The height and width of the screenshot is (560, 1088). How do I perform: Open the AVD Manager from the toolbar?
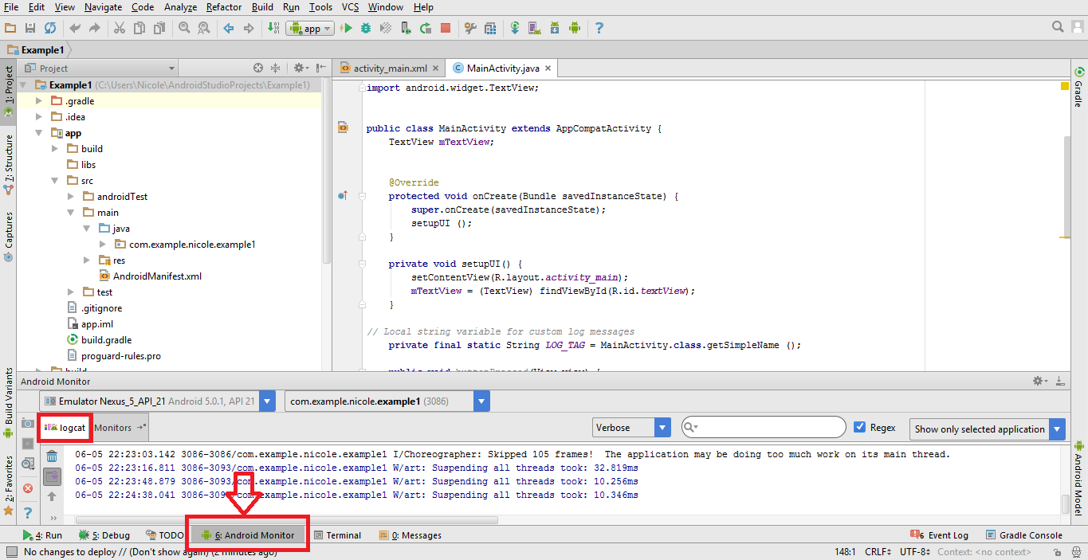pos(536,28)
